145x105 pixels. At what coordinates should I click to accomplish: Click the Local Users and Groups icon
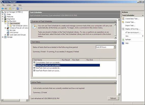pyautogui.click(x=8, y=35)
